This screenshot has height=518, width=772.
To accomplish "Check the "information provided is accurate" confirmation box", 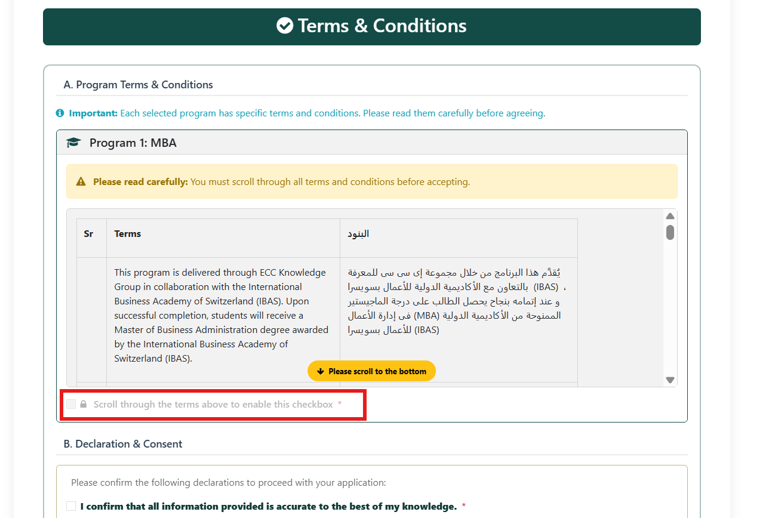I will coord(71,506).
